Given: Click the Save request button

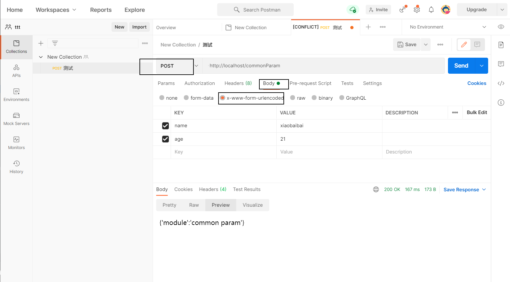Looking at the screenshot, I should [407, 45].
